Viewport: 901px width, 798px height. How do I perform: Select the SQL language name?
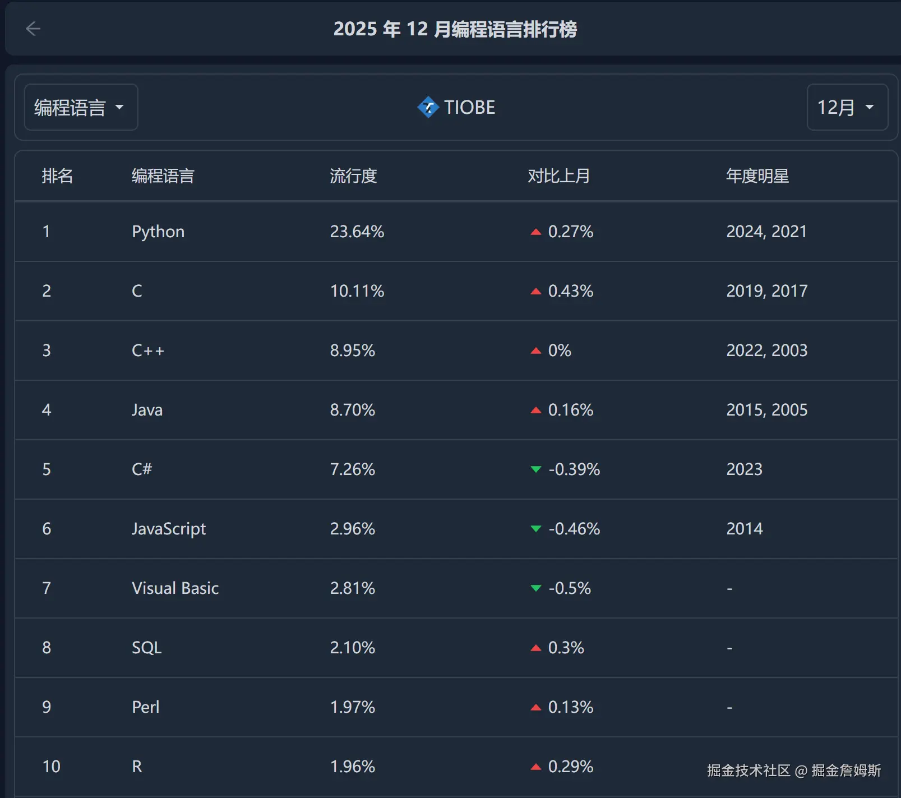tap(146, 648)
